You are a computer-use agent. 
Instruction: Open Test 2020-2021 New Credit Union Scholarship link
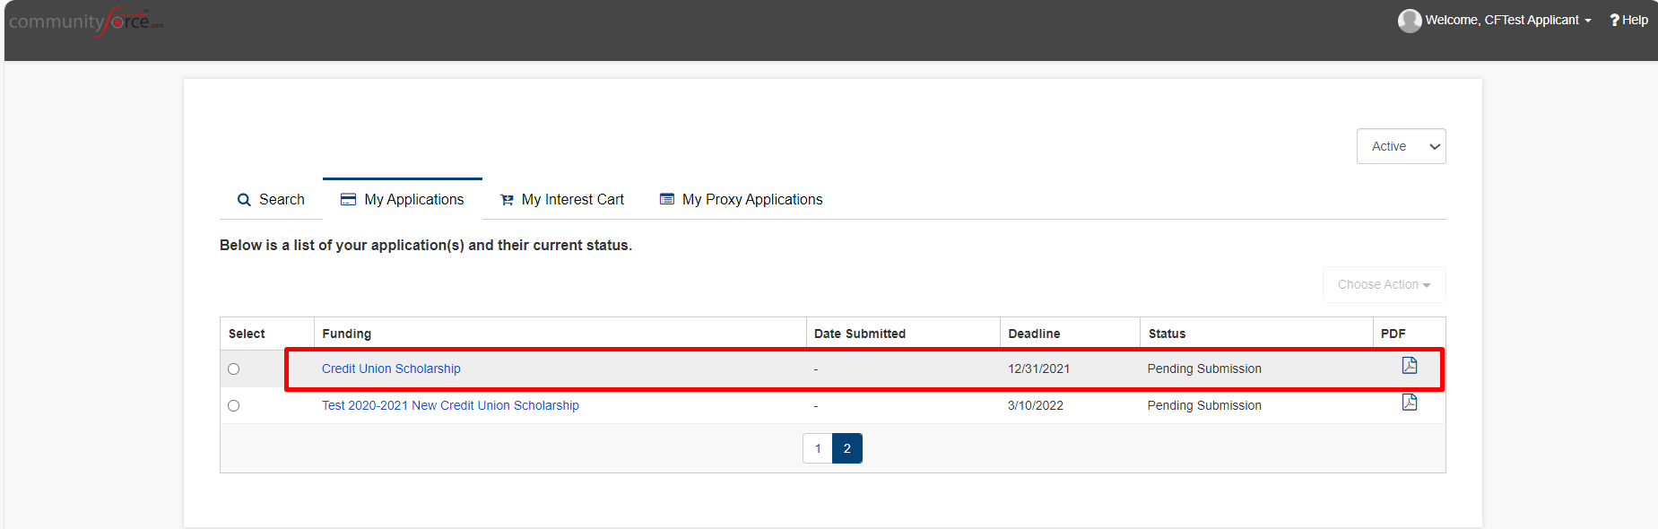(x=450, y=405)
